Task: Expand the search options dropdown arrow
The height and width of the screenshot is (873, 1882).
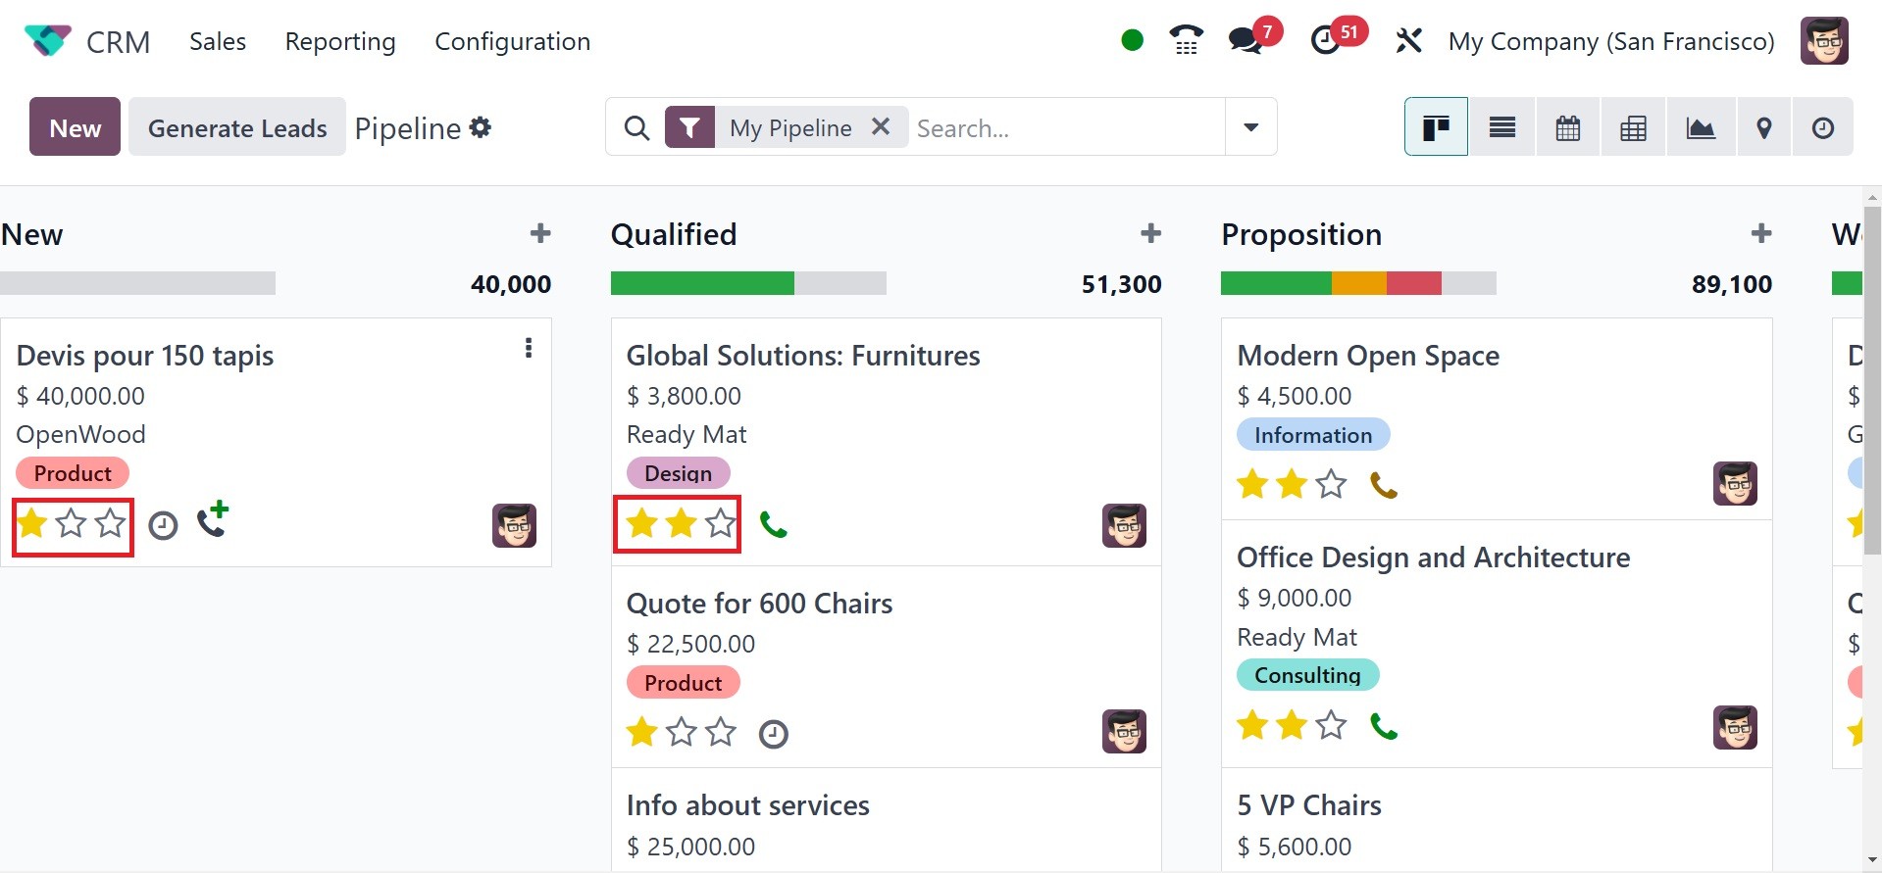Action: (1250, 127)
